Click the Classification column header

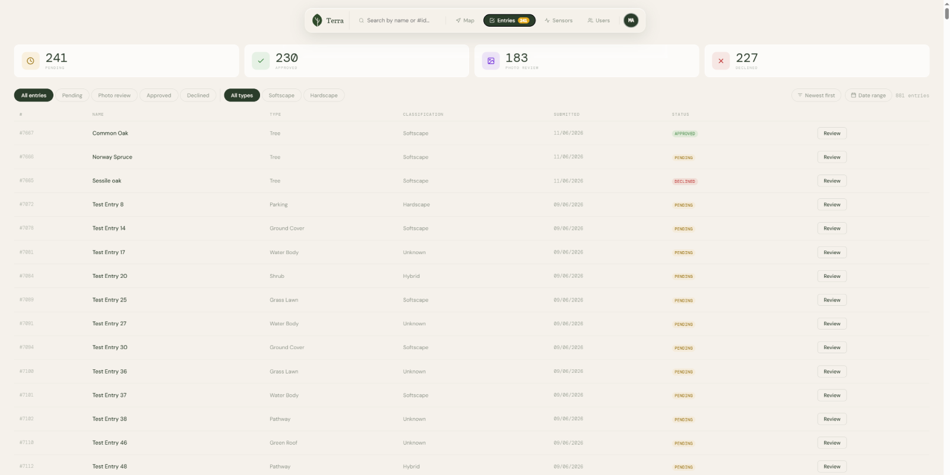423,114
